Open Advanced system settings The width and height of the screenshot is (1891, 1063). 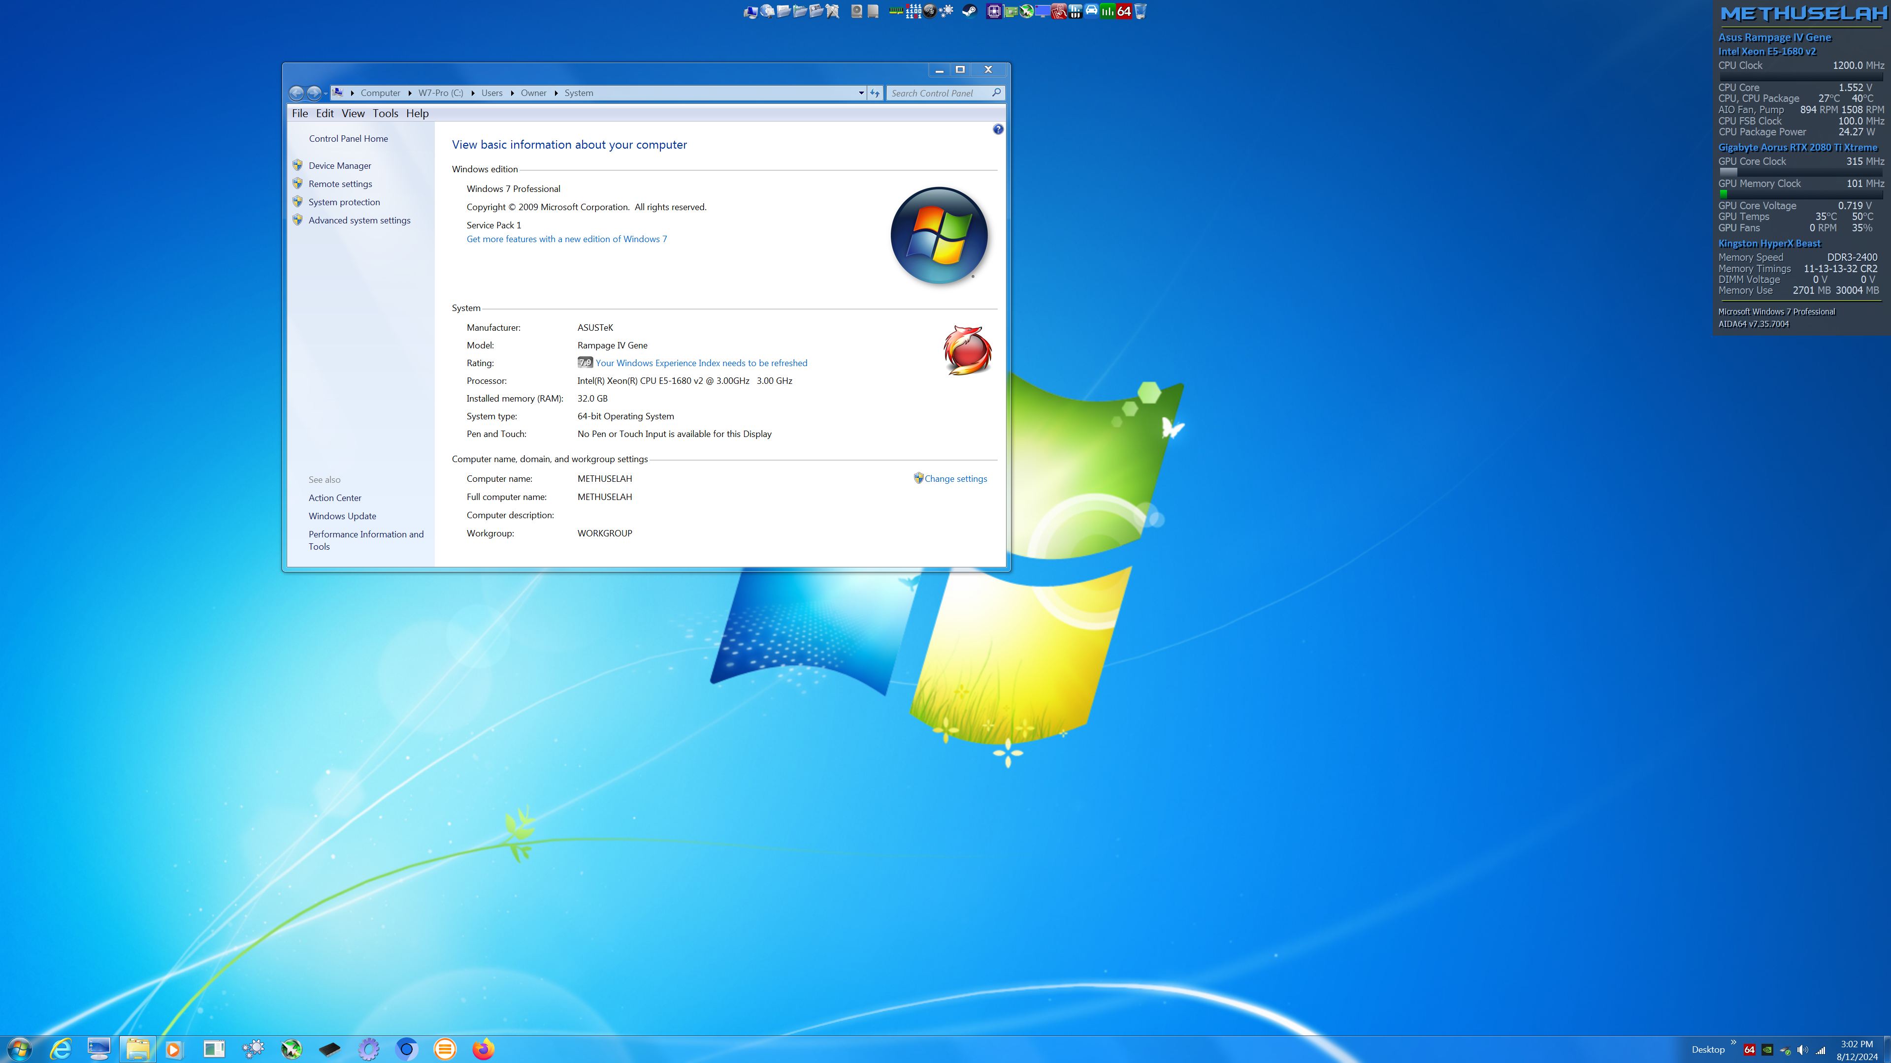359,220
